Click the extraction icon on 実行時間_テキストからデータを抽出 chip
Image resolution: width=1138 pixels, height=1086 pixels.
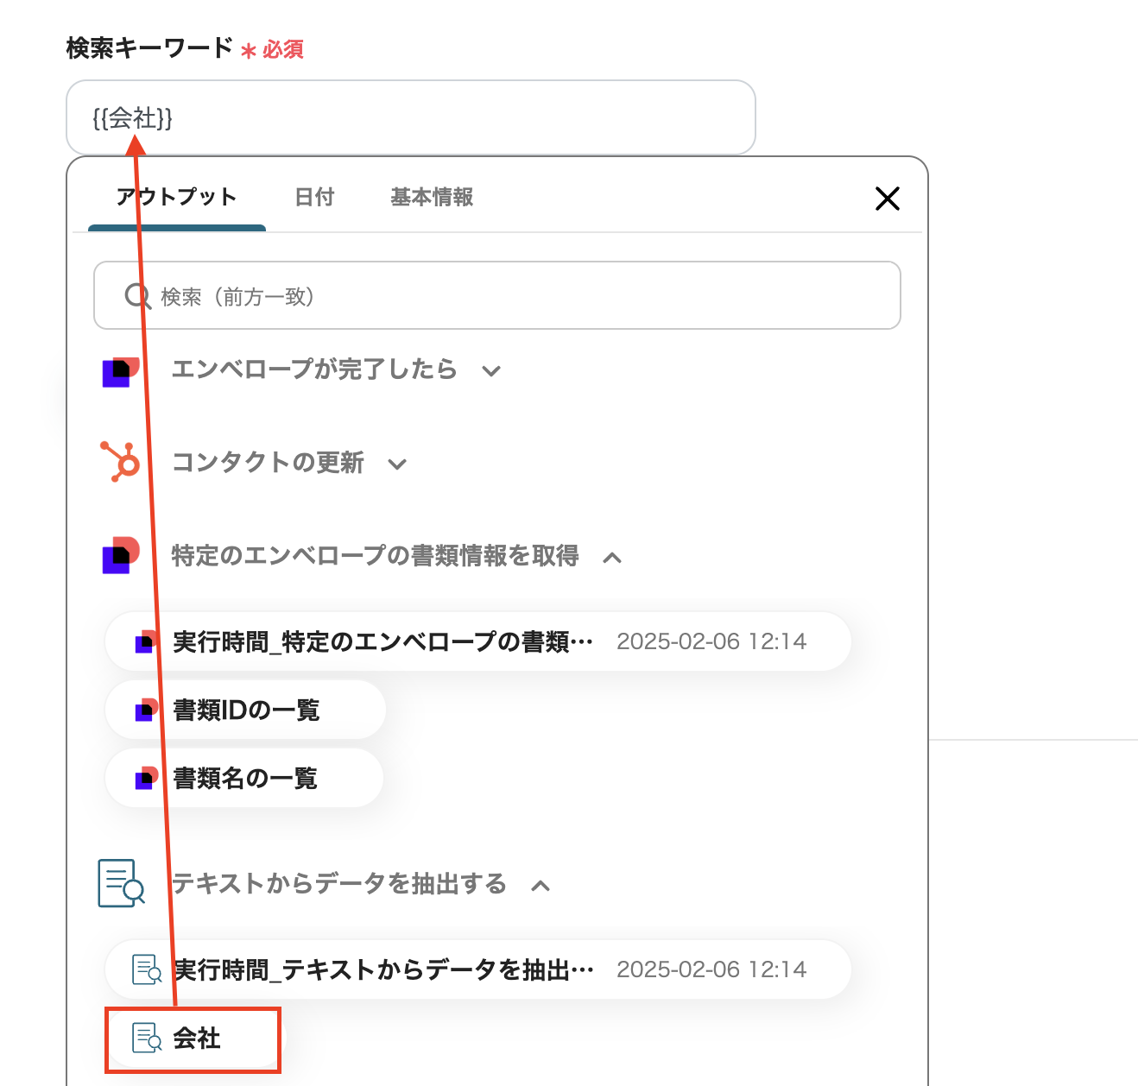click(146, 969)
